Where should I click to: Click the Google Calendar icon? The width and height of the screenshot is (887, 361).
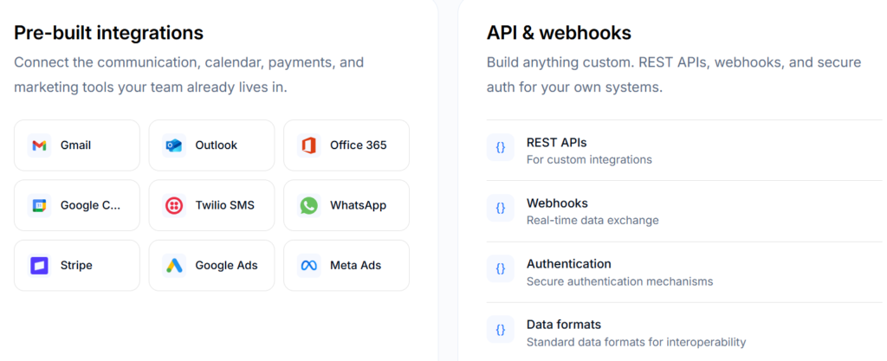point(39,206)
